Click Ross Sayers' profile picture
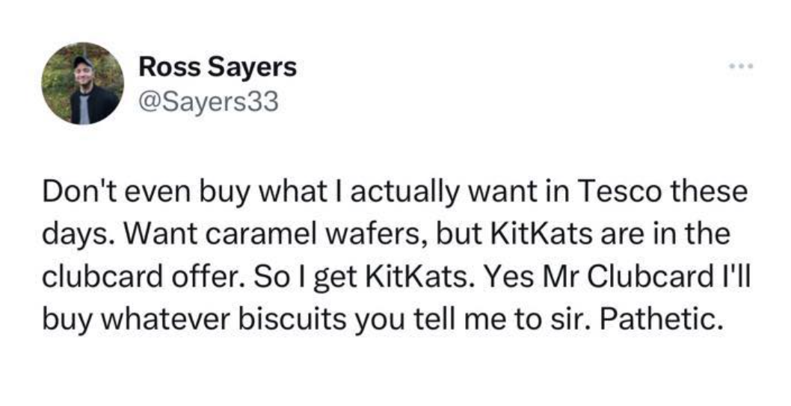Viewport: 791px width, 406px height. (82, 83)
